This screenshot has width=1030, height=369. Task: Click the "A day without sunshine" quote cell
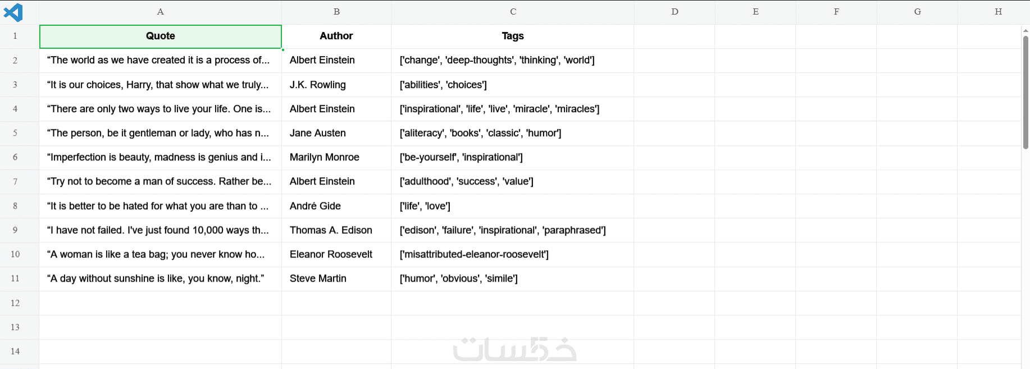tap(160, 279)
